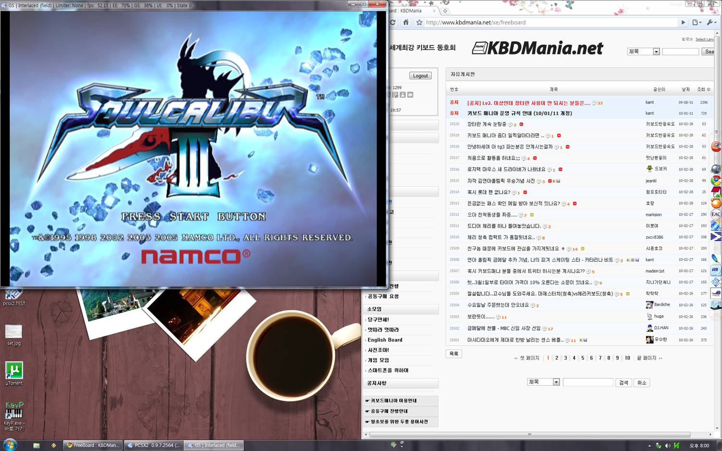Open the pcsx2.TEST desktop shortcut
This screenshot has width=722, height=451.
tap(14, 296)
